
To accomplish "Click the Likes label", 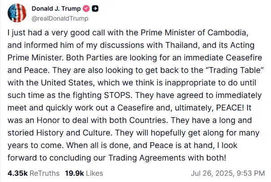I will click(x=95, y=173).
